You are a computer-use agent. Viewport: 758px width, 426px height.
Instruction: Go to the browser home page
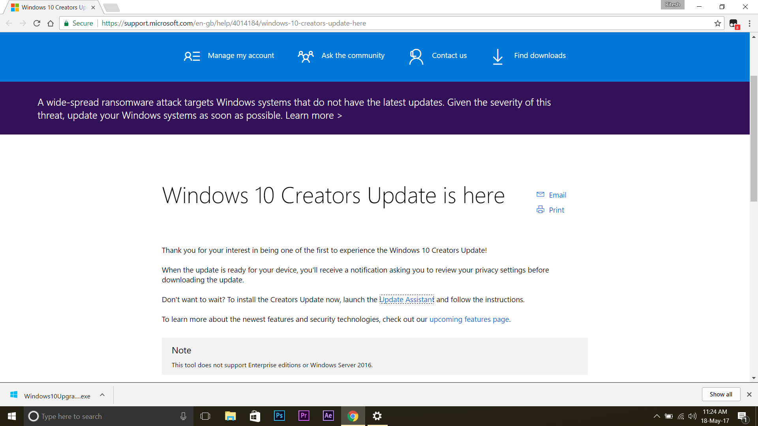coord(51,23)
